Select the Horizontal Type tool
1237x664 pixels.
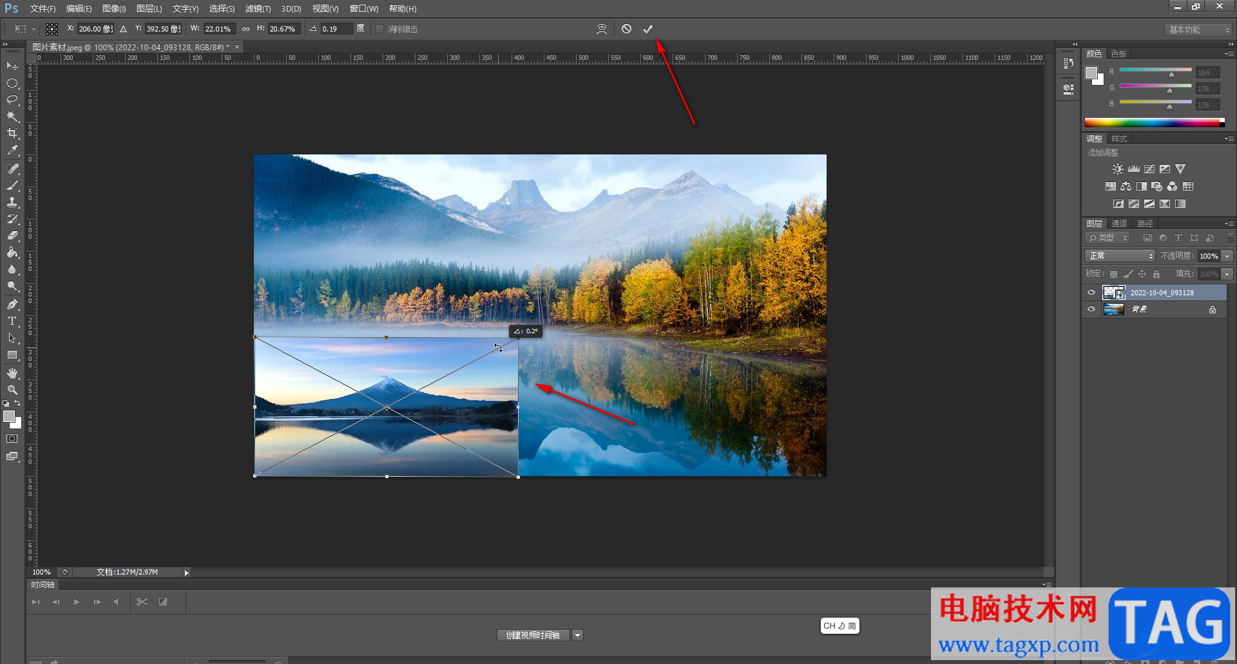point(12,321)
